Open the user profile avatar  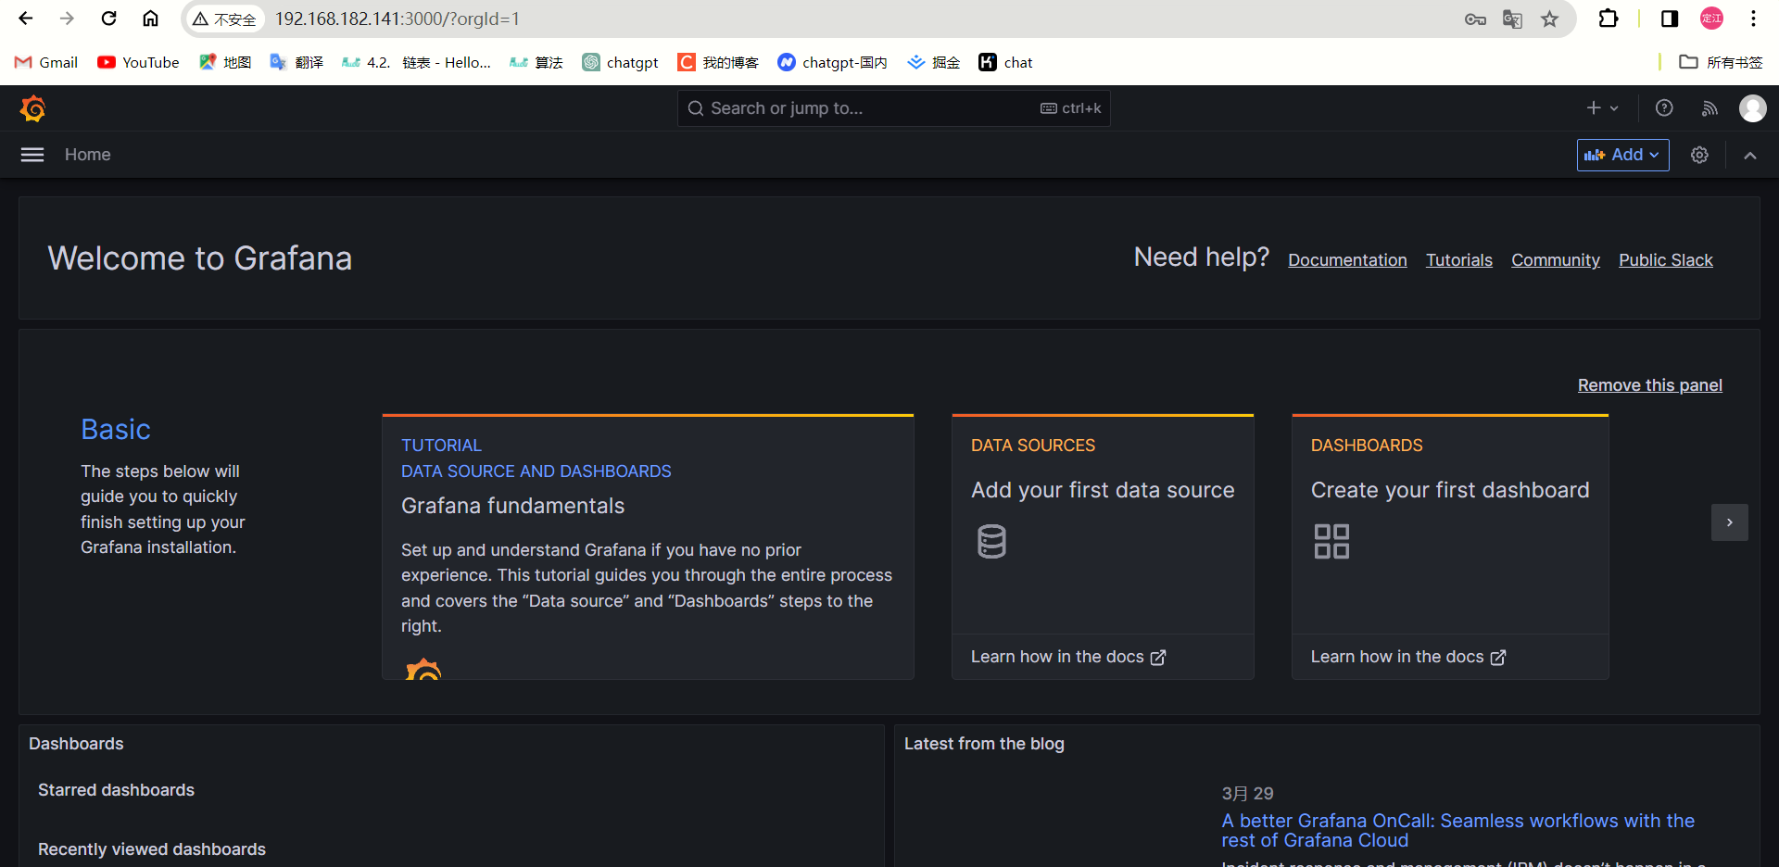coord(1752,108)
